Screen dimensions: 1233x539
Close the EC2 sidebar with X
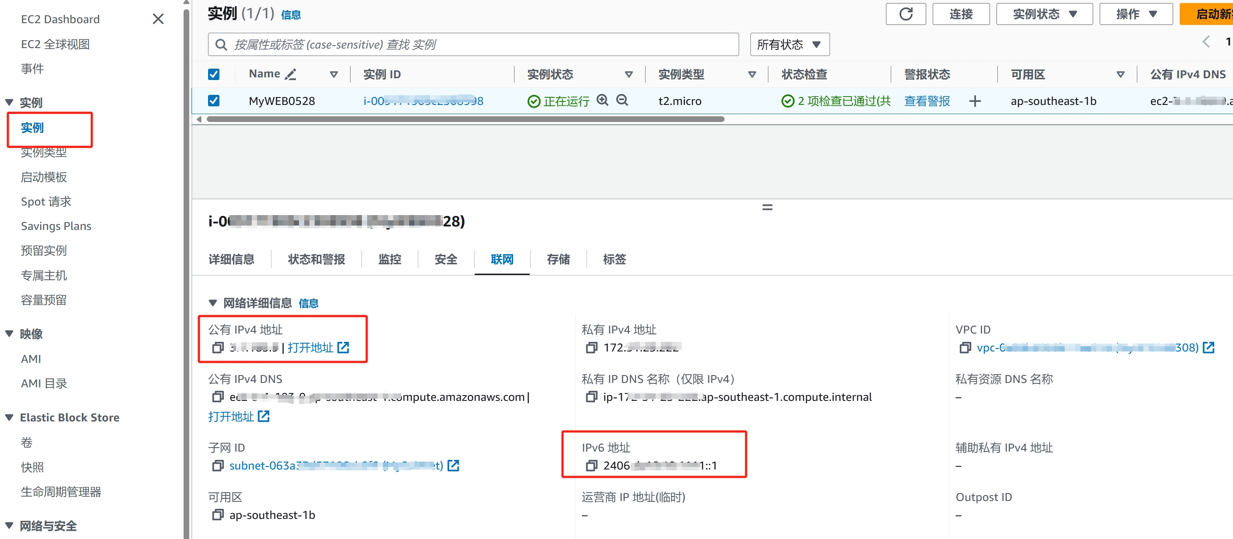click(158, 19)
